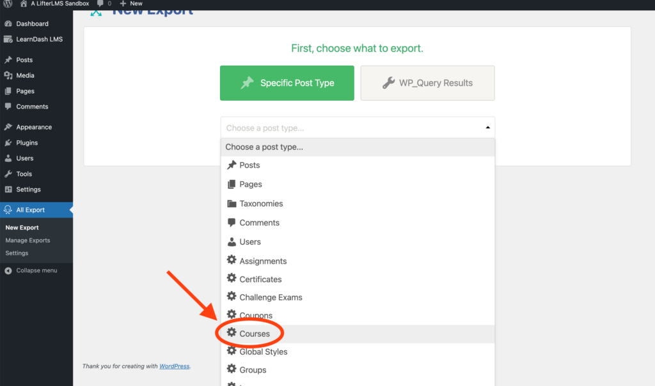Image resolution: width=655 pixels, height=386 pixels.
Task: Click the LearnDash LMS sidebar icon
Action: click(x=8, y=39)
